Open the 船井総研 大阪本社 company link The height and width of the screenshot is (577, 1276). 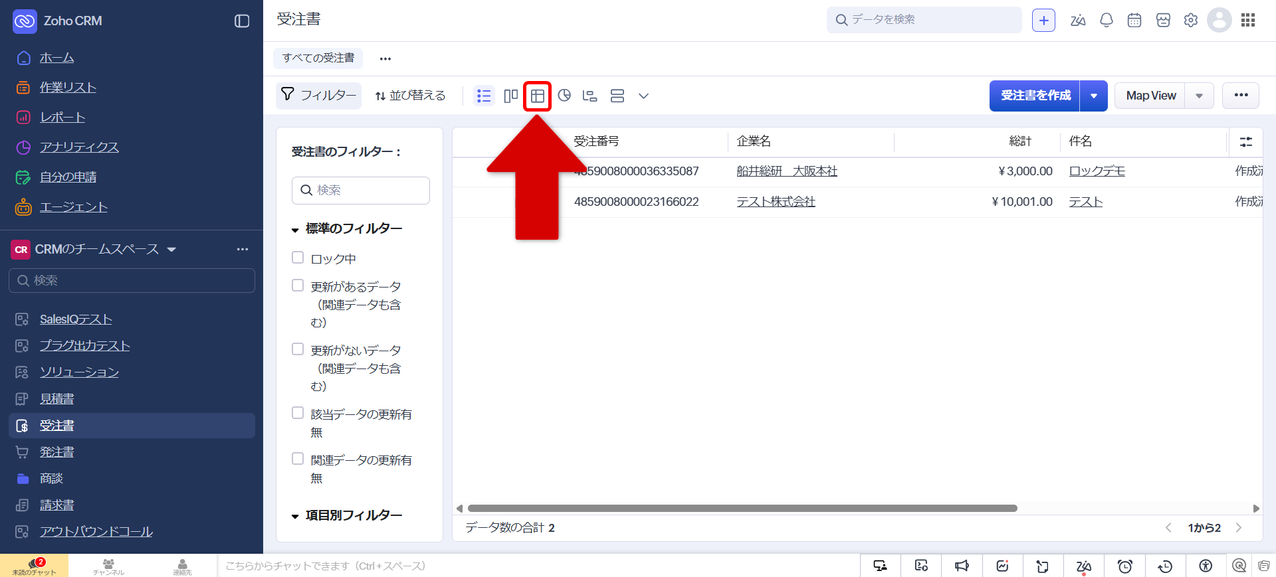[787, 171]
